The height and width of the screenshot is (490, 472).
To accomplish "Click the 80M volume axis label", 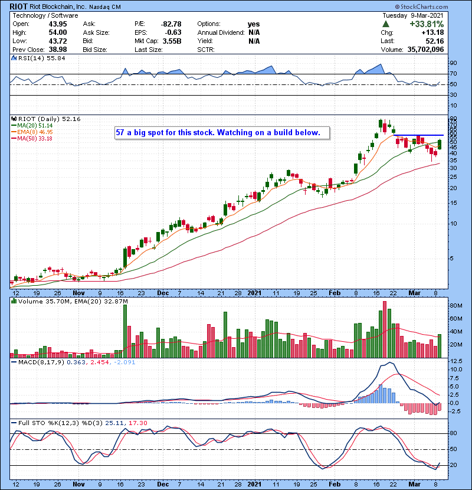I will (x=455, y=306).
